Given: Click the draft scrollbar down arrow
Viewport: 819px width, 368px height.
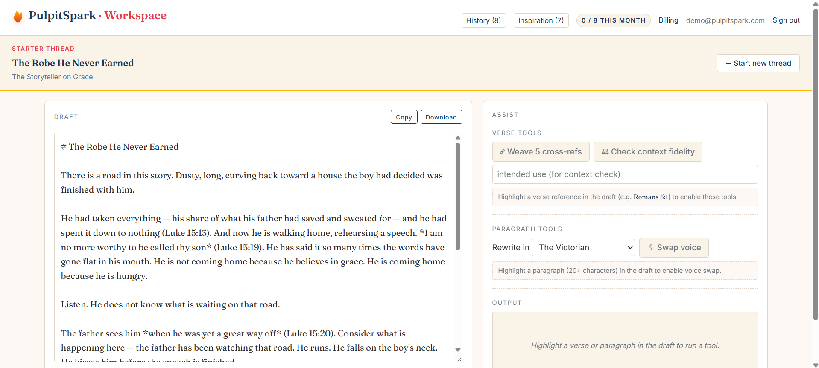Looking at the screenshot, I should (458, 350).
